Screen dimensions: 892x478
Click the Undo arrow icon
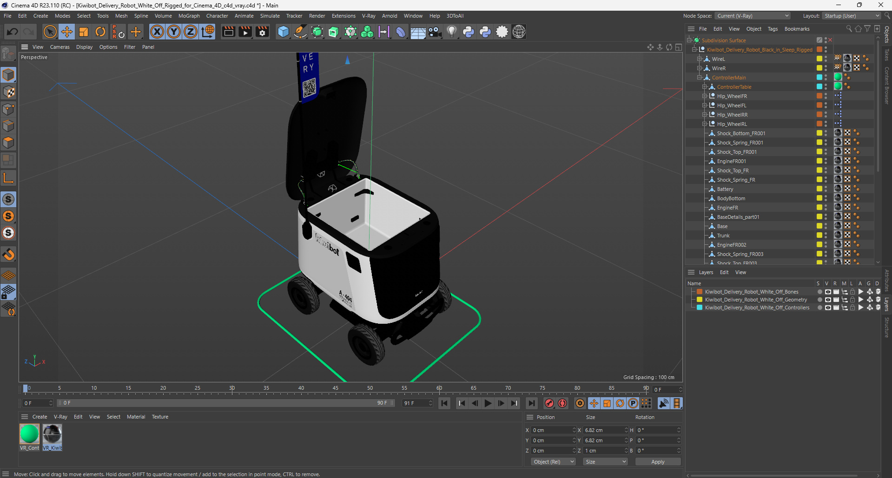[13, 32]
